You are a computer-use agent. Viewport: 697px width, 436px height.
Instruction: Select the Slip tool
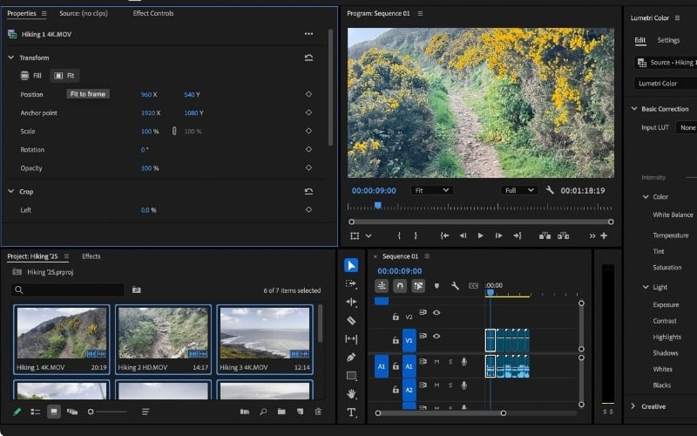(351, 339)
